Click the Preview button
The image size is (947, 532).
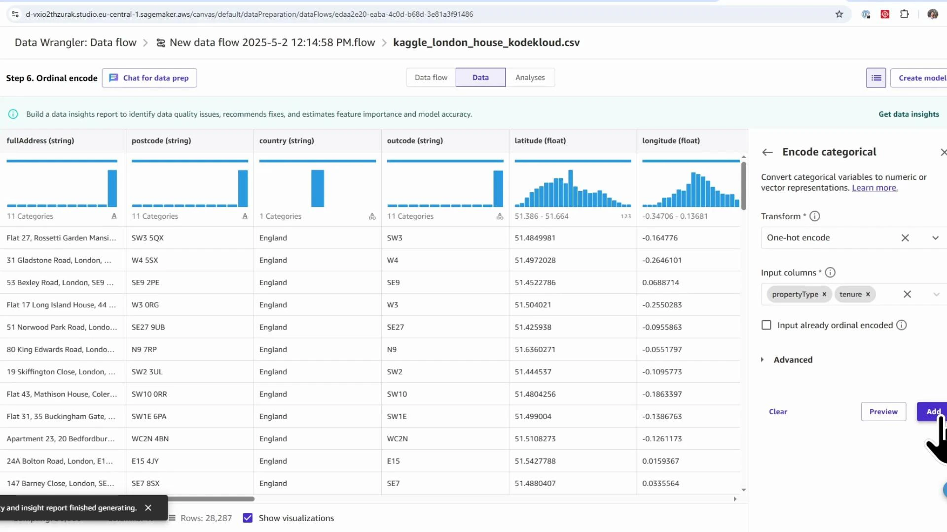[883, 411]
